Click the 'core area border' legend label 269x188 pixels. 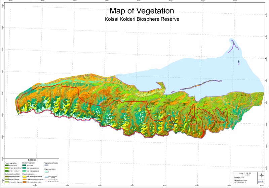[x=53, y=180]
